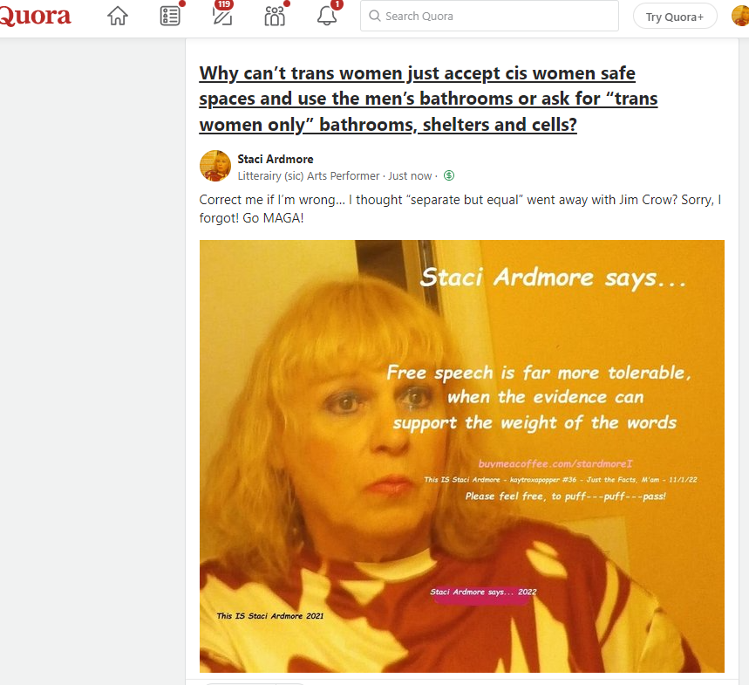Screen dimensions: 749x685
Task: Click the green monetization dollar icon
Action: coord(449,175)
